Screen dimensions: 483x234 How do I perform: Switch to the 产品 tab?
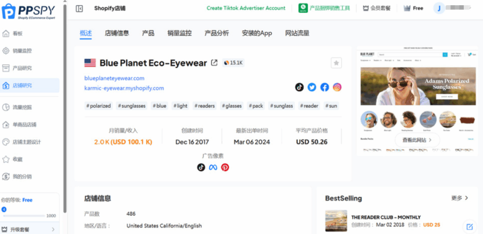pyautogui.click(x=148, y=33)
